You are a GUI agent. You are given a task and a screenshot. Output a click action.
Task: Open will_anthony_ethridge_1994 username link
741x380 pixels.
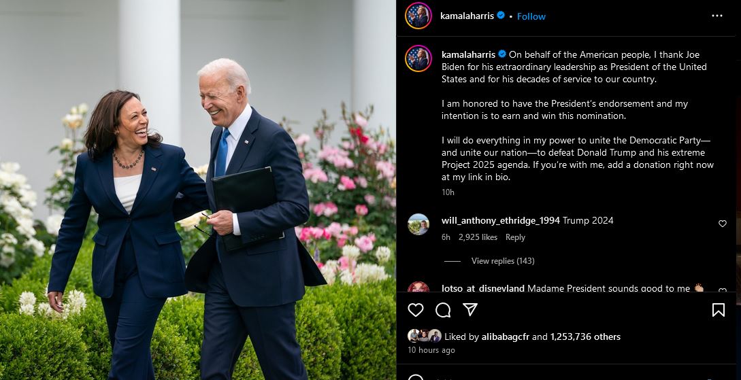[x=500, y=220]
